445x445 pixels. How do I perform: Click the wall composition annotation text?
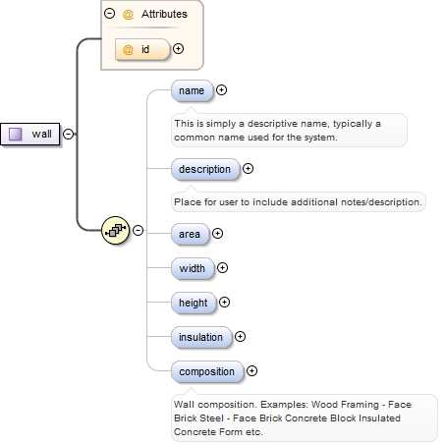[292, 418]
